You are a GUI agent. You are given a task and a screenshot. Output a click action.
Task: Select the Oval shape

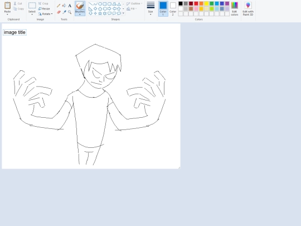[x=100, y=4]
